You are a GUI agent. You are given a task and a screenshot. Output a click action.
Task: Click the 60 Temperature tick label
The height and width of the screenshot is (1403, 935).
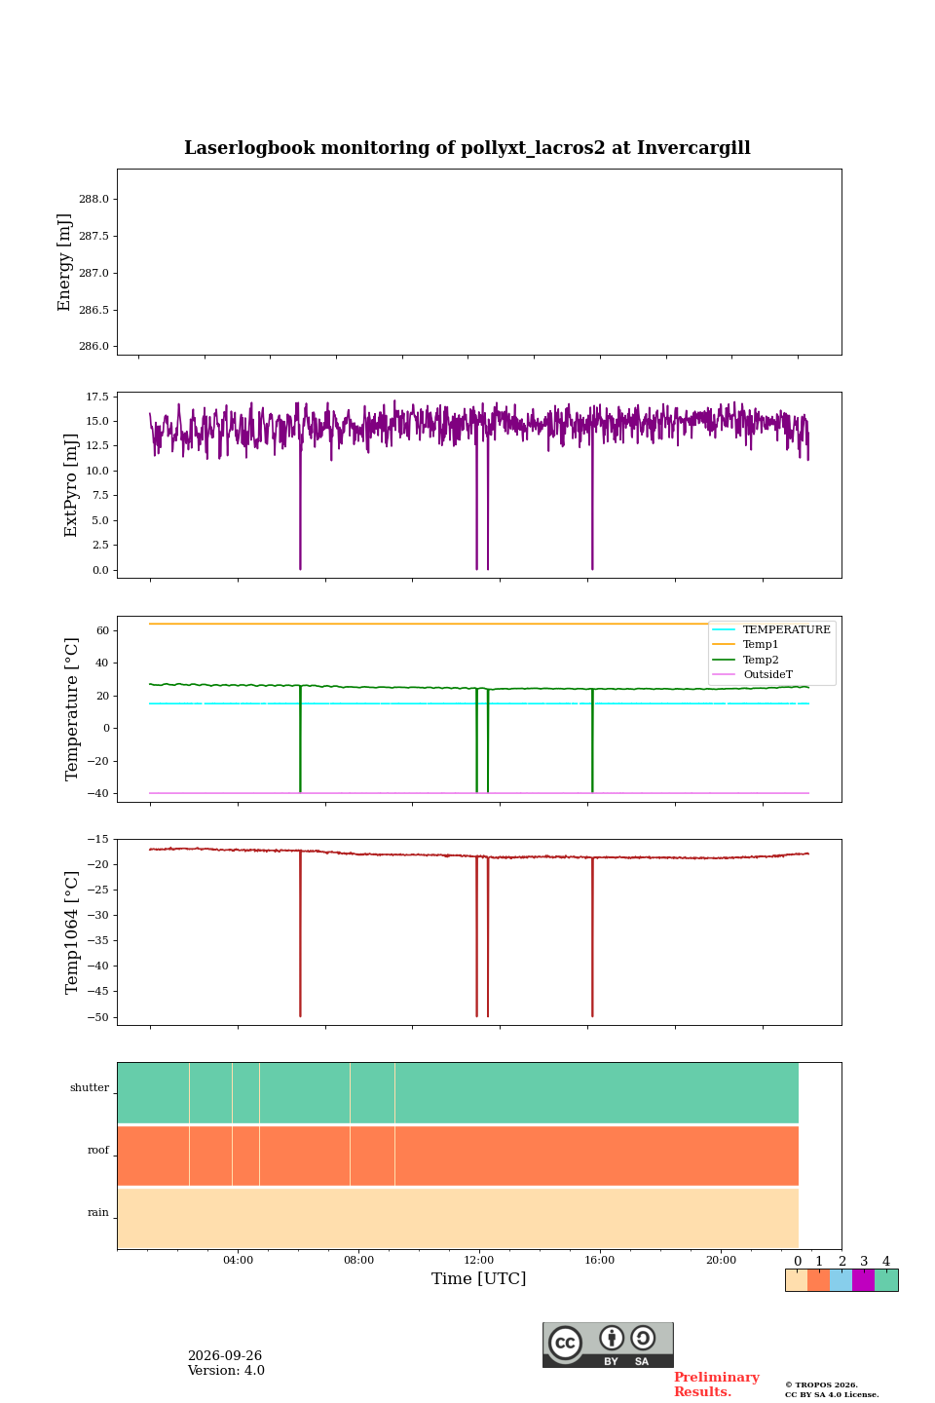click(x=103, y=630)
